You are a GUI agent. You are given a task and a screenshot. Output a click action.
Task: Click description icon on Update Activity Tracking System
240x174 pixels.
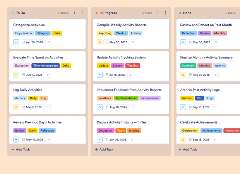pos(131,75)
